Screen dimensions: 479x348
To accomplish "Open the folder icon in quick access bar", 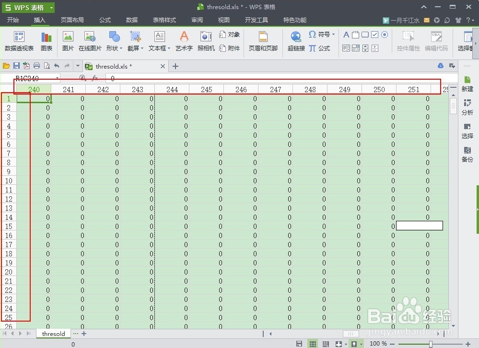I will click(6, 66).
